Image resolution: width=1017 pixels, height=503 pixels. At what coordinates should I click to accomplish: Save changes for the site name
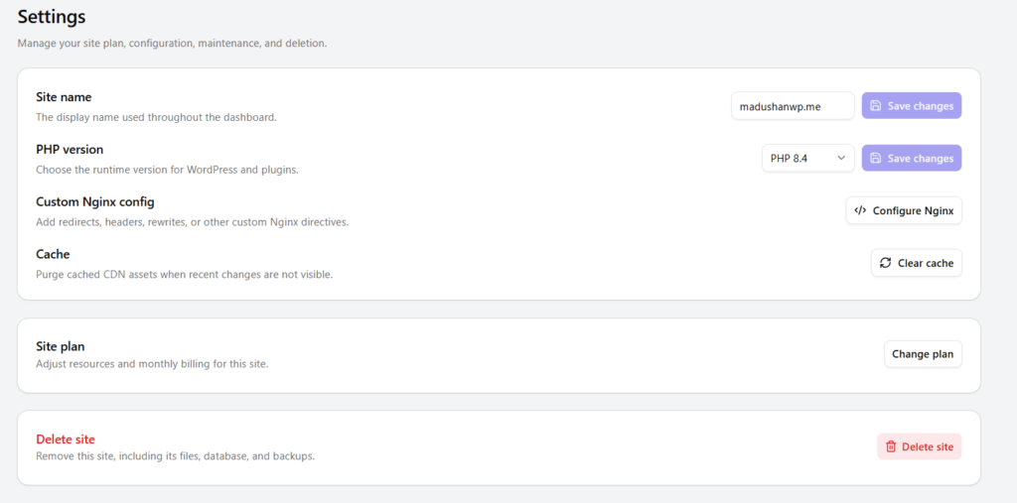pos(912,105)
